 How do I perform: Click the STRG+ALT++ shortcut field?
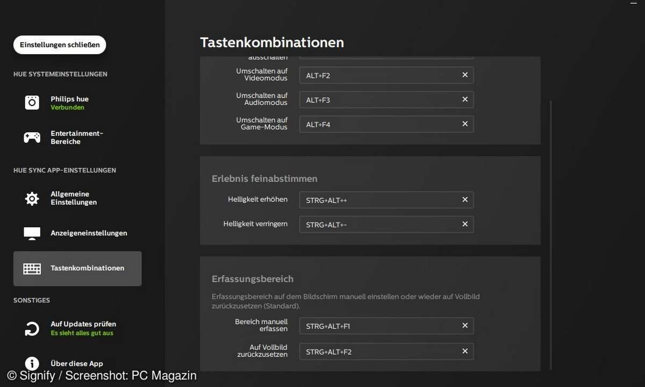[386, 200]
